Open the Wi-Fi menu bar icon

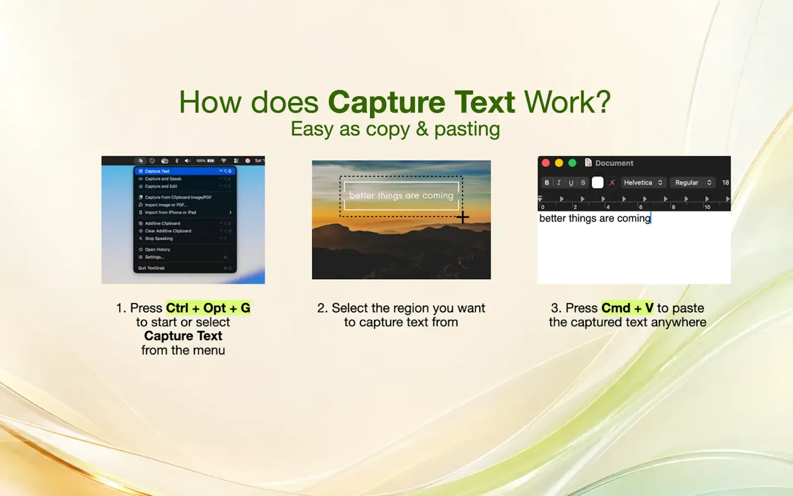[x=224, y=161]
